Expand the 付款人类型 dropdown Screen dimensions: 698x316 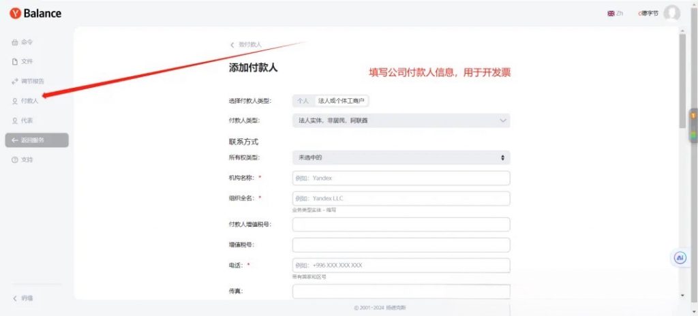401,121
